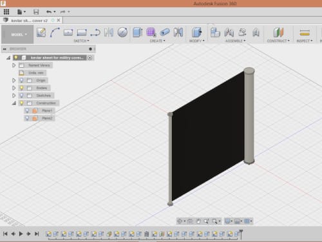The width and height of the screenshot is (322, 242).
Task: Toggle visibility lightbulb for Bodies folder
Action: (x=21, y=88)
